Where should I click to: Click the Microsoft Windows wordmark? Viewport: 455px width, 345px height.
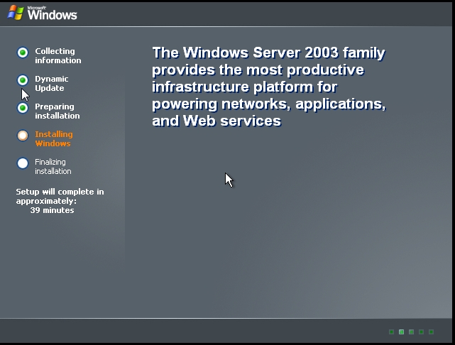[53, 13]
